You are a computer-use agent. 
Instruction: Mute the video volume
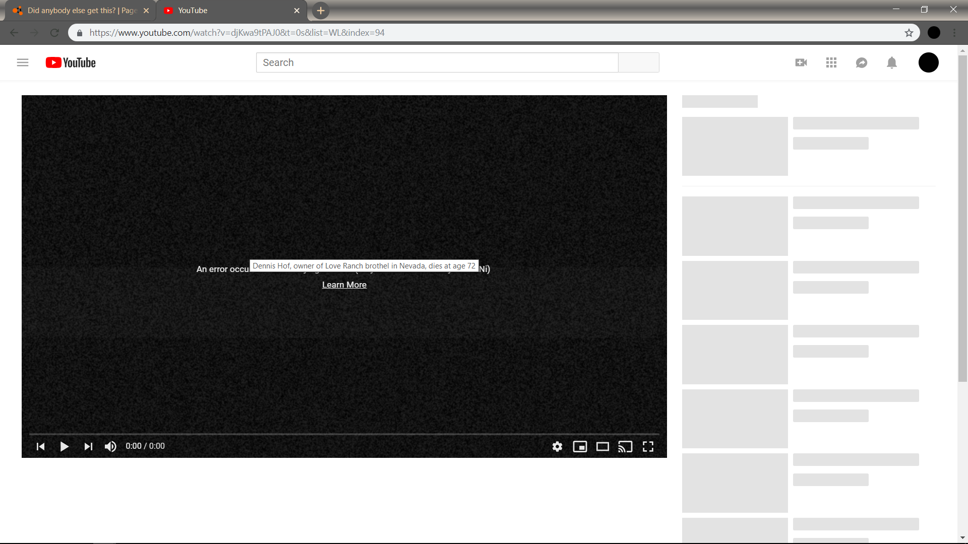[110, 447]
